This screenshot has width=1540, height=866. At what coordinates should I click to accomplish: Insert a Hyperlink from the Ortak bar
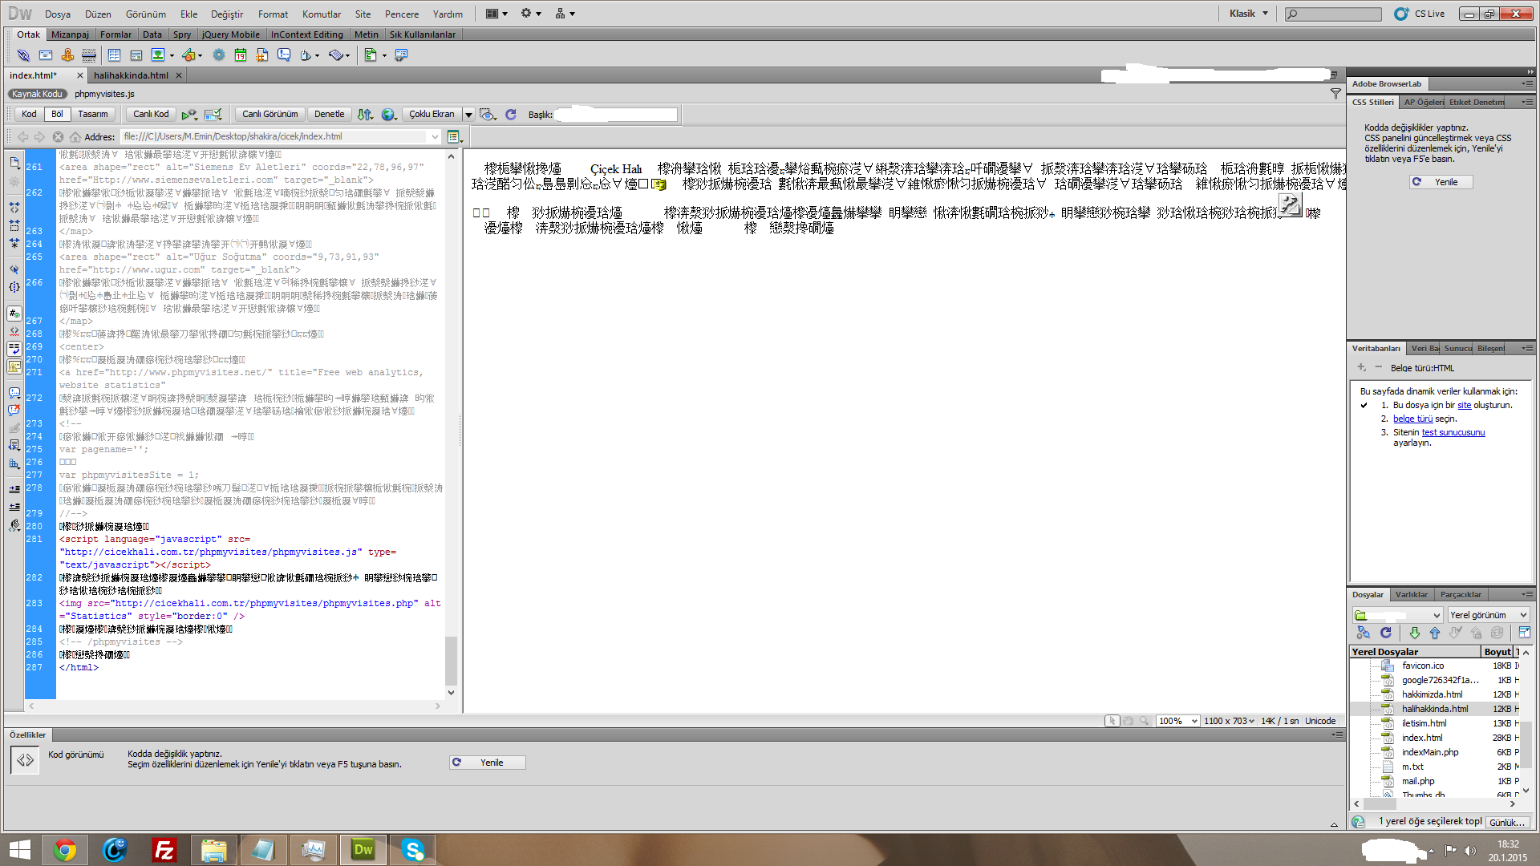click(x=23, y=55)
